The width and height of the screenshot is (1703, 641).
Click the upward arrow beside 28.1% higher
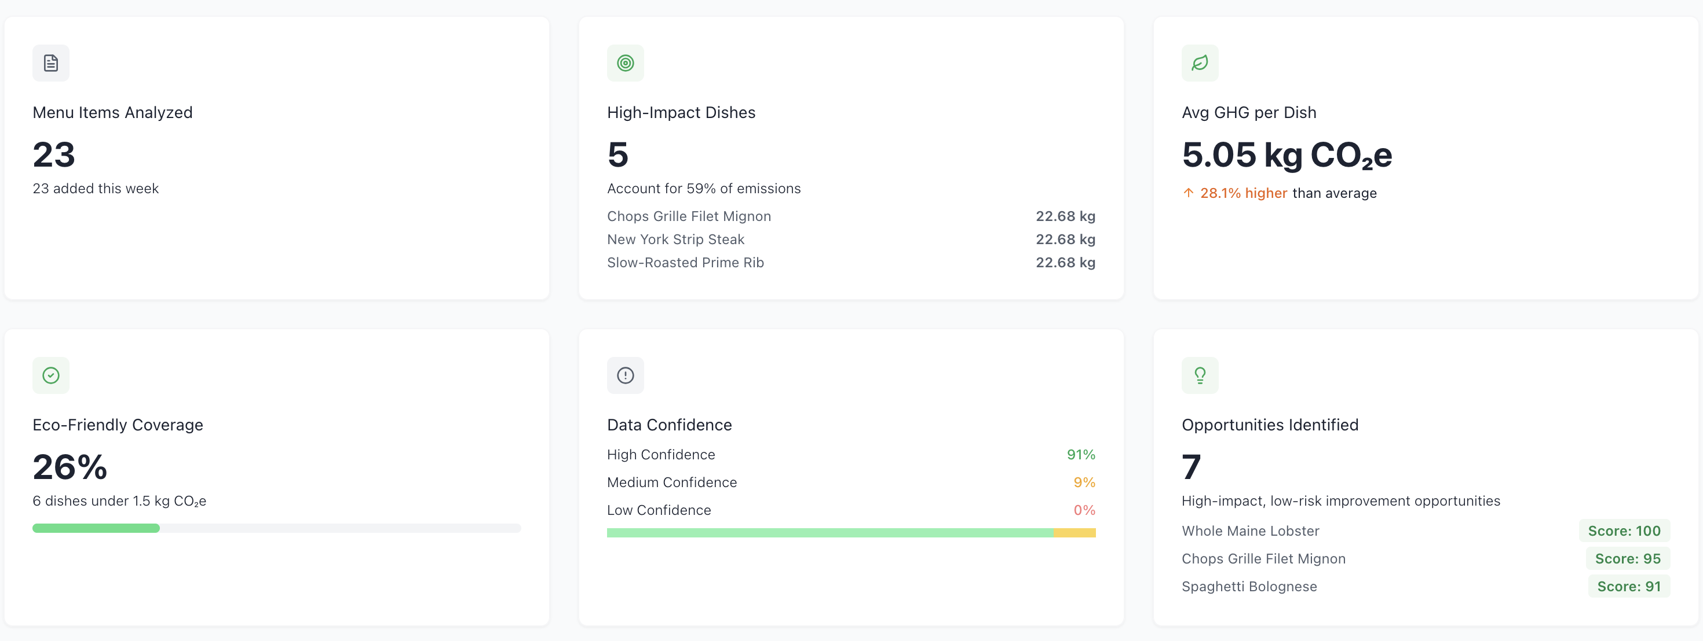click(1188, 193)
